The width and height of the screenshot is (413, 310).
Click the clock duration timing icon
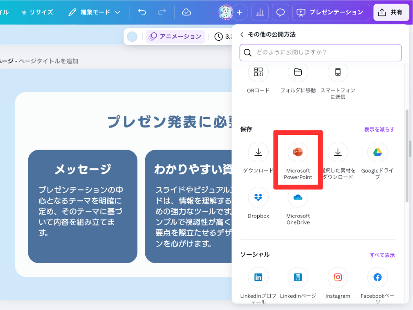coord(218,37)
